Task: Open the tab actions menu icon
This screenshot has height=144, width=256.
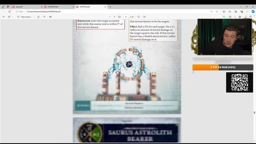Action: 8,7
